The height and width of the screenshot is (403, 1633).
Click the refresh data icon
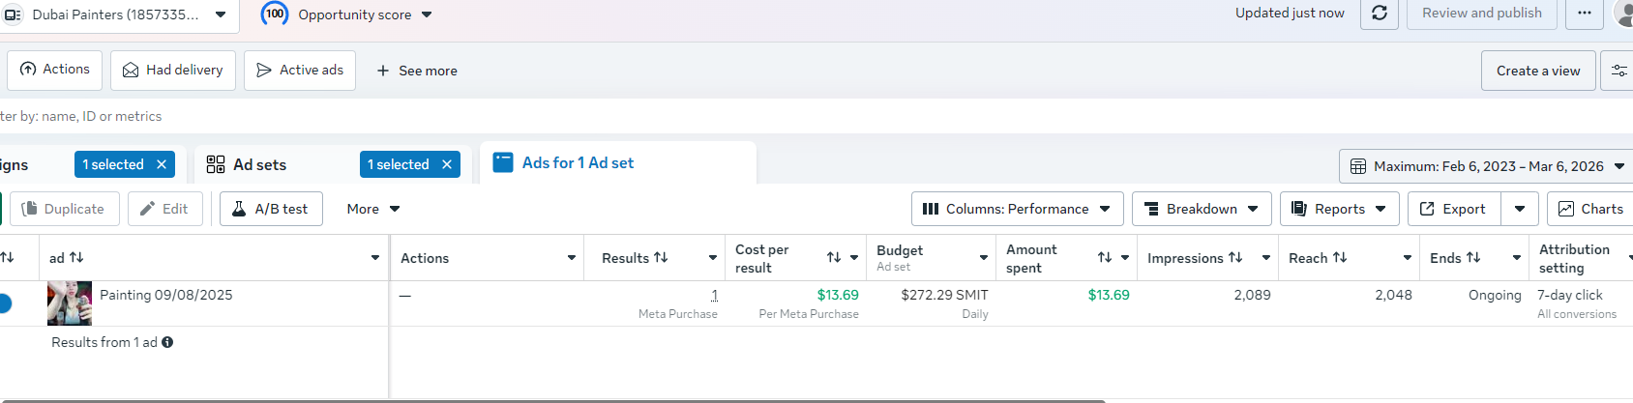click(1380, 14)
